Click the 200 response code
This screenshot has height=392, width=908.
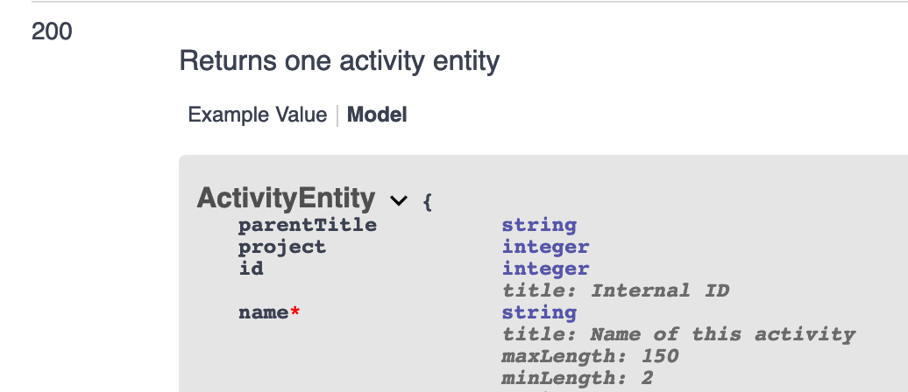[52, 31]
